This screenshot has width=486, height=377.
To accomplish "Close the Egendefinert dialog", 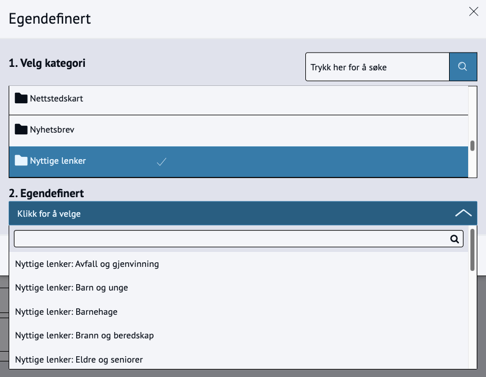I will tap(474, 12).
